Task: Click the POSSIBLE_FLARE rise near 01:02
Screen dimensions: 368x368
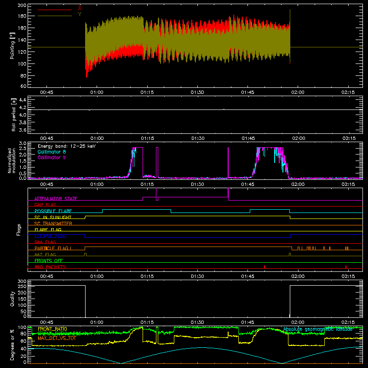Action: tap(102, 211)
